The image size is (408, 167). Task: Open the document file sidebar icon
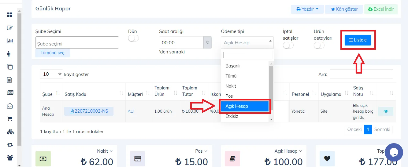tap(9, 80)
